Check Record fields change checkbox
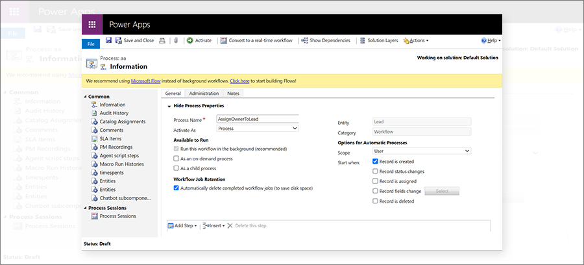Viewport: 584px width, 265px height. tap(376, 191)
